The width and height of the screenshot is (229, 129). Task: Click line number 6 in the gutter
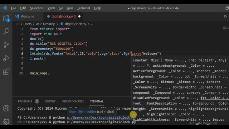coord(22,53)
